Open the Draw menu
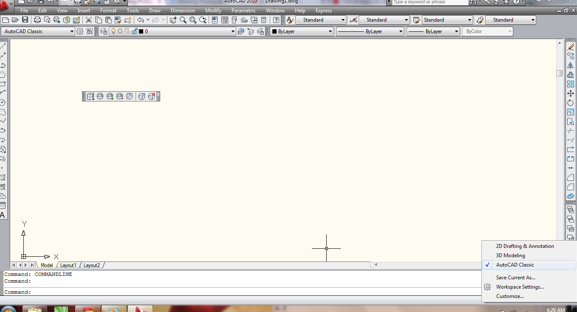577x312 pixels. 155,11
